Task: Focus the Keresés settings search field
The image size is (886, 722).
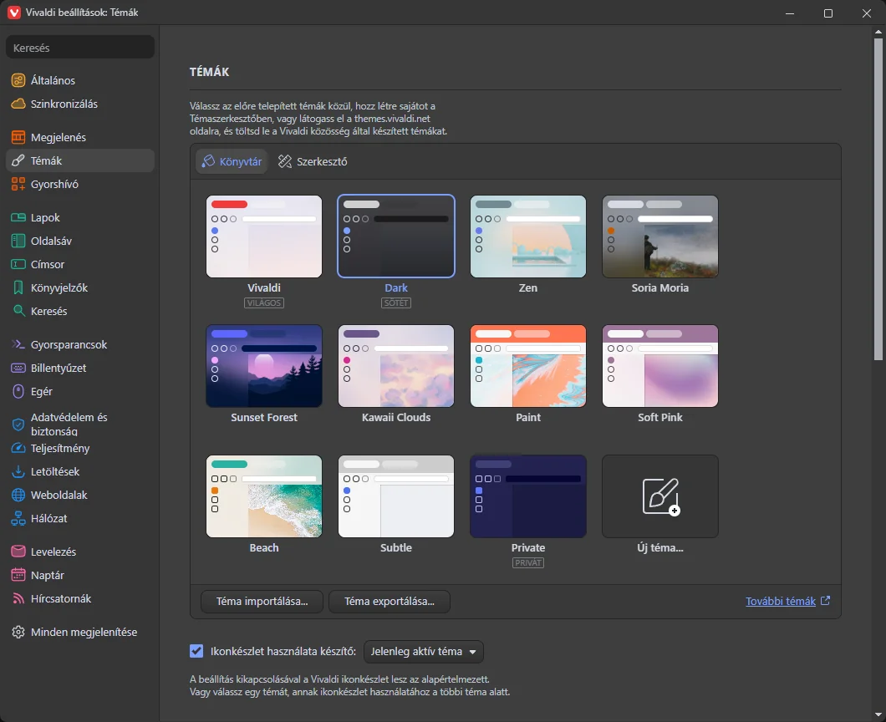Action: (79, 48)
